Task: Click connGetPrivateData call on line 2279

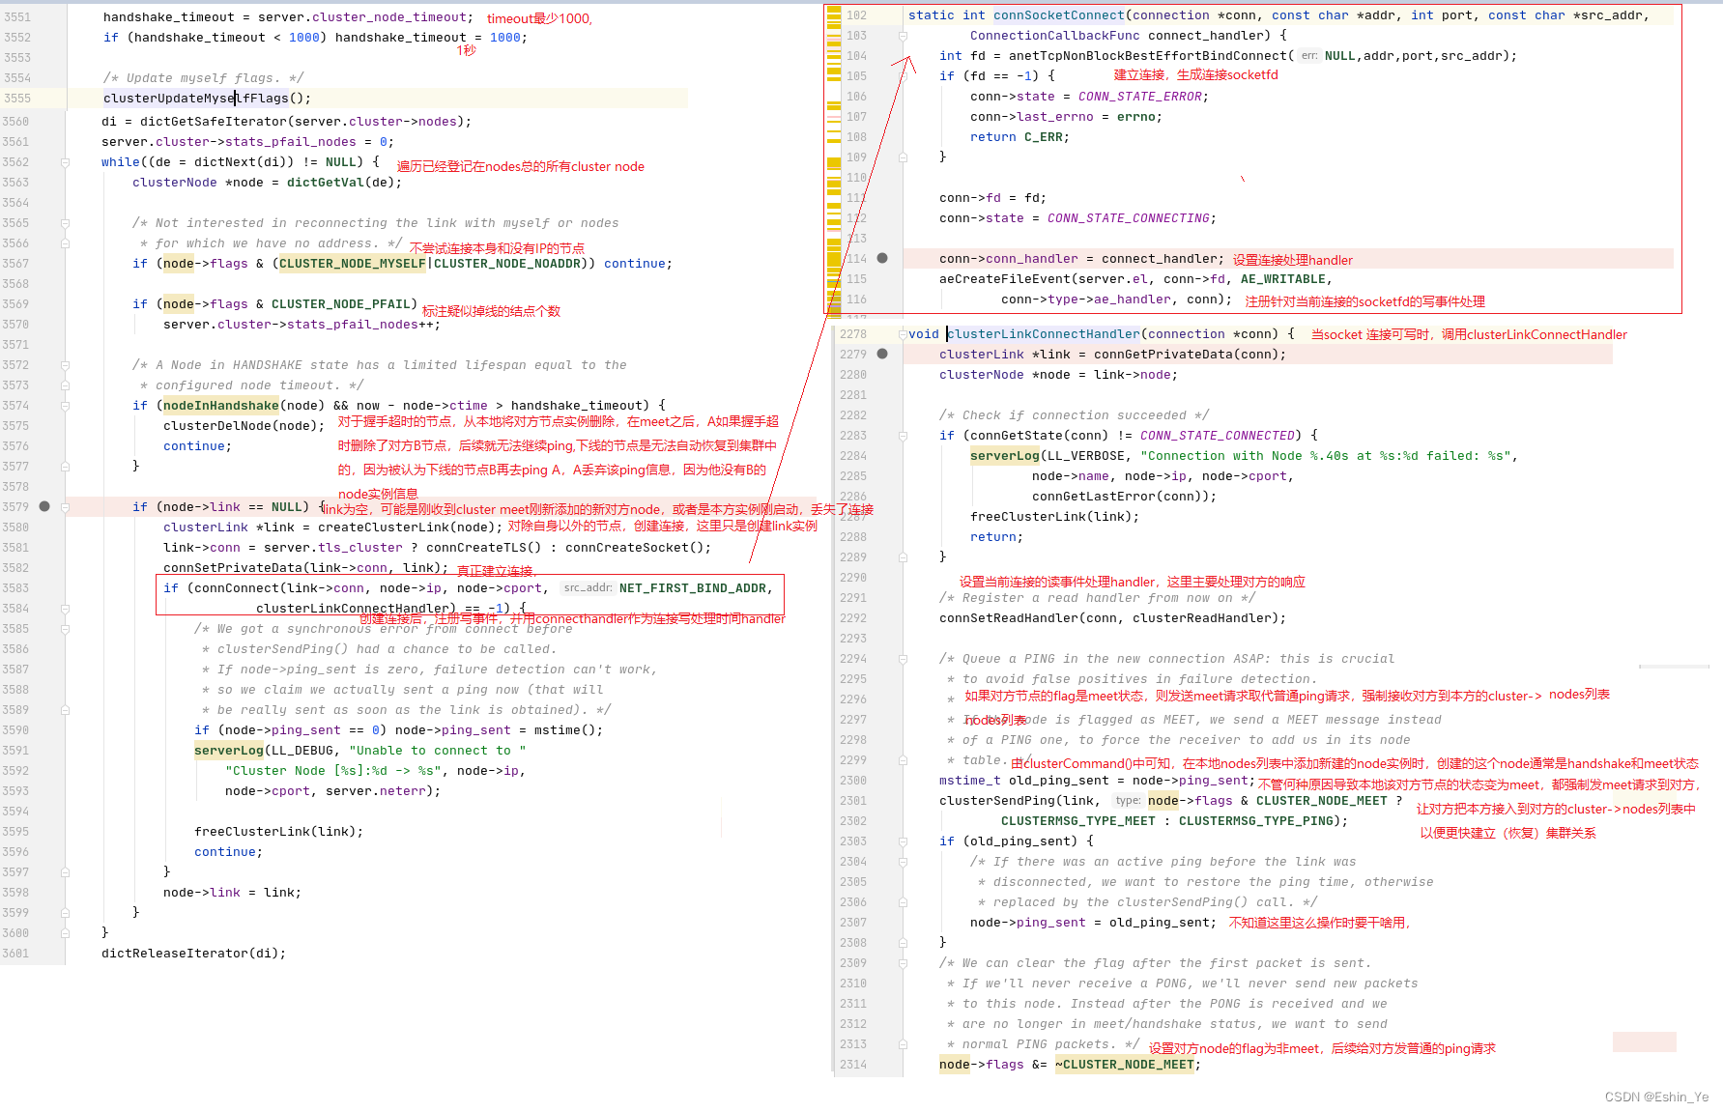Action: click(x=1163, y=355)
